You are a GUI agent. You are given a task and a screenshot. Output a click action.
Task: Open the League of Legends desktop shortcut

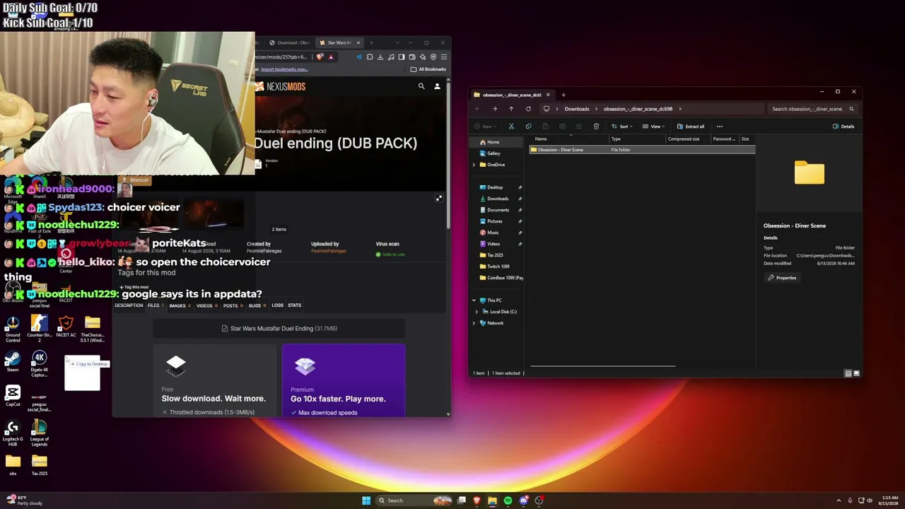click(40, 433)
